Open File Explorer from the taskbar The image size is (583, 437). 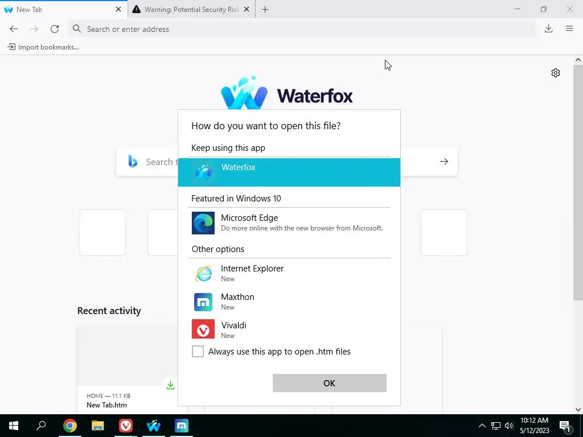[x=98, y=426]
